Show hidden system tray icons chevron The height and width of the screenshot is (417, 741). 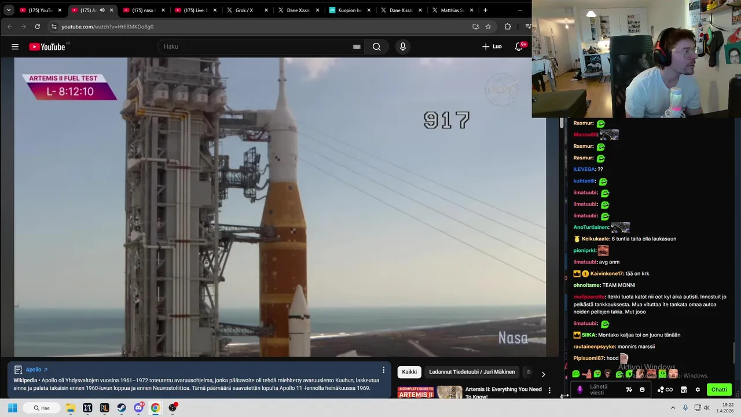pos(673,408)
